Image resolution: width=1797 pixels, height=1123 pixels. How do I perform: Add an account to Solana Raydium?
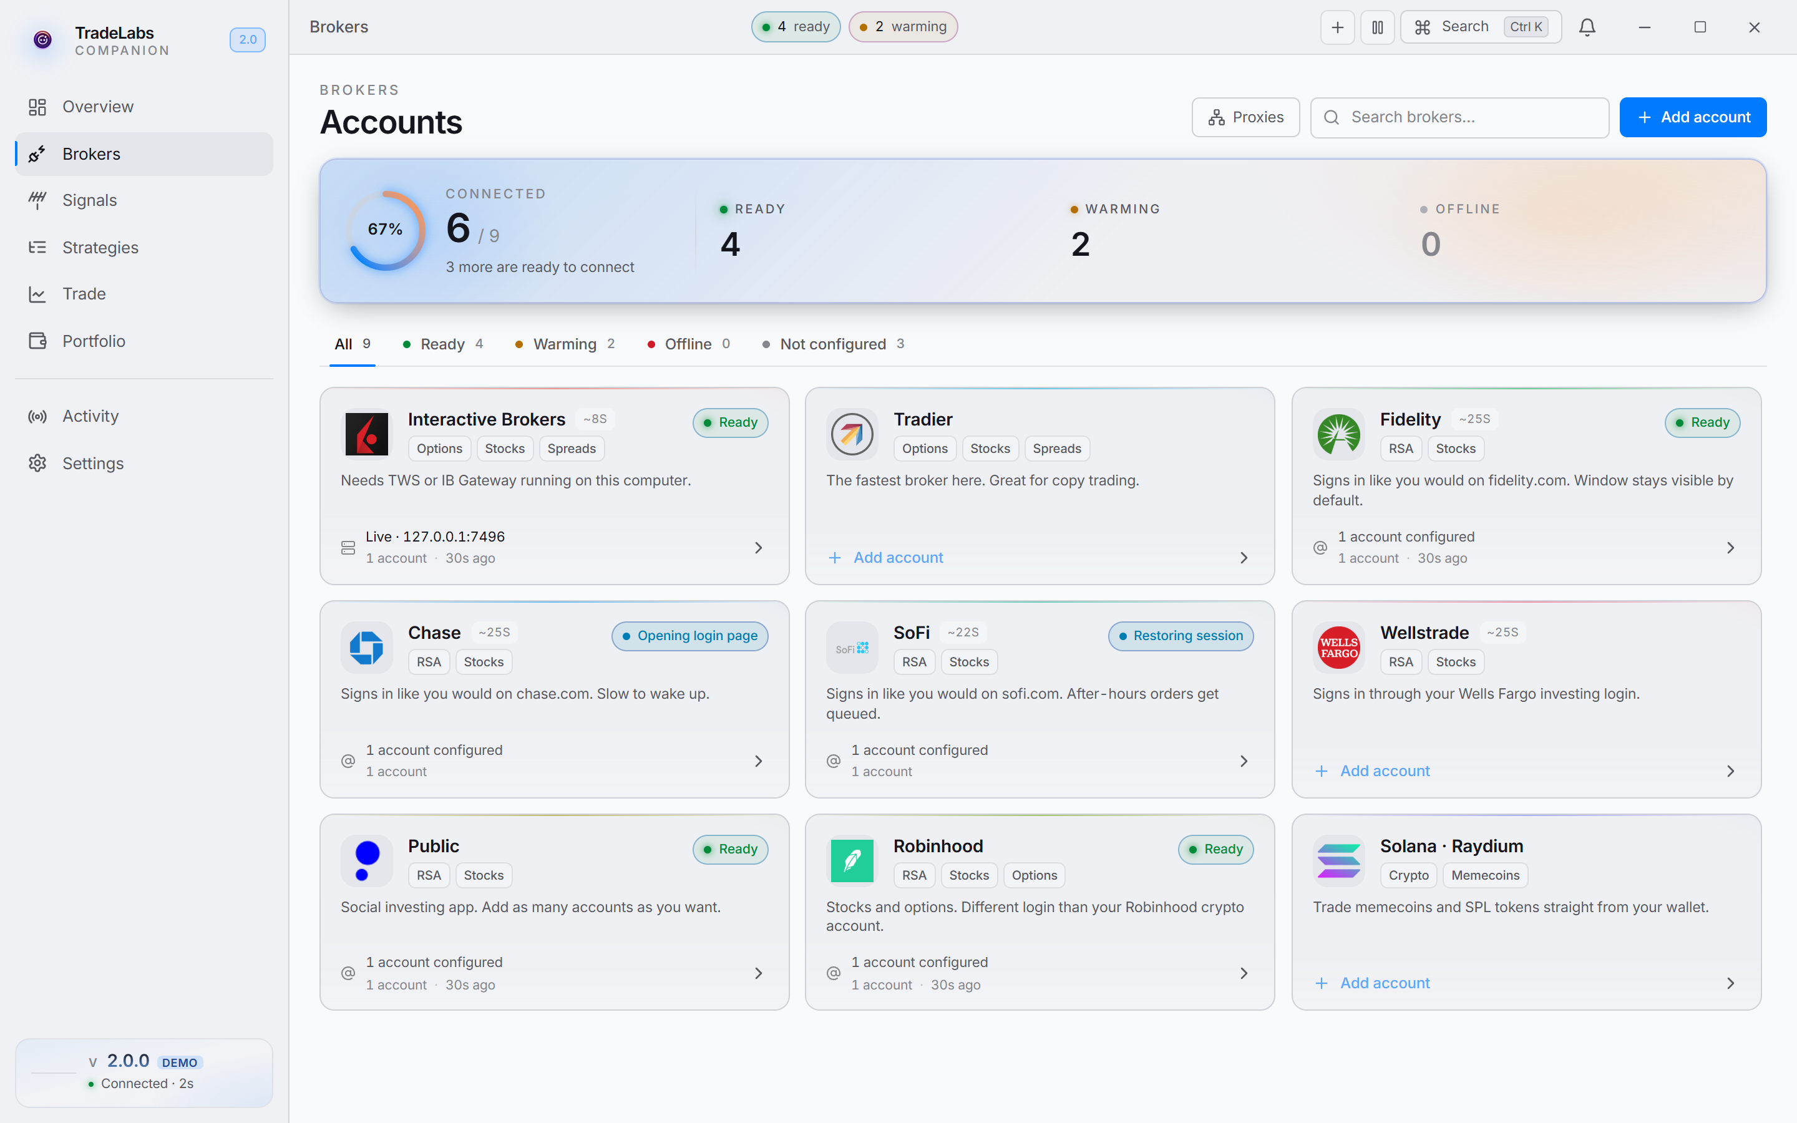click(x=1371, y=983)
